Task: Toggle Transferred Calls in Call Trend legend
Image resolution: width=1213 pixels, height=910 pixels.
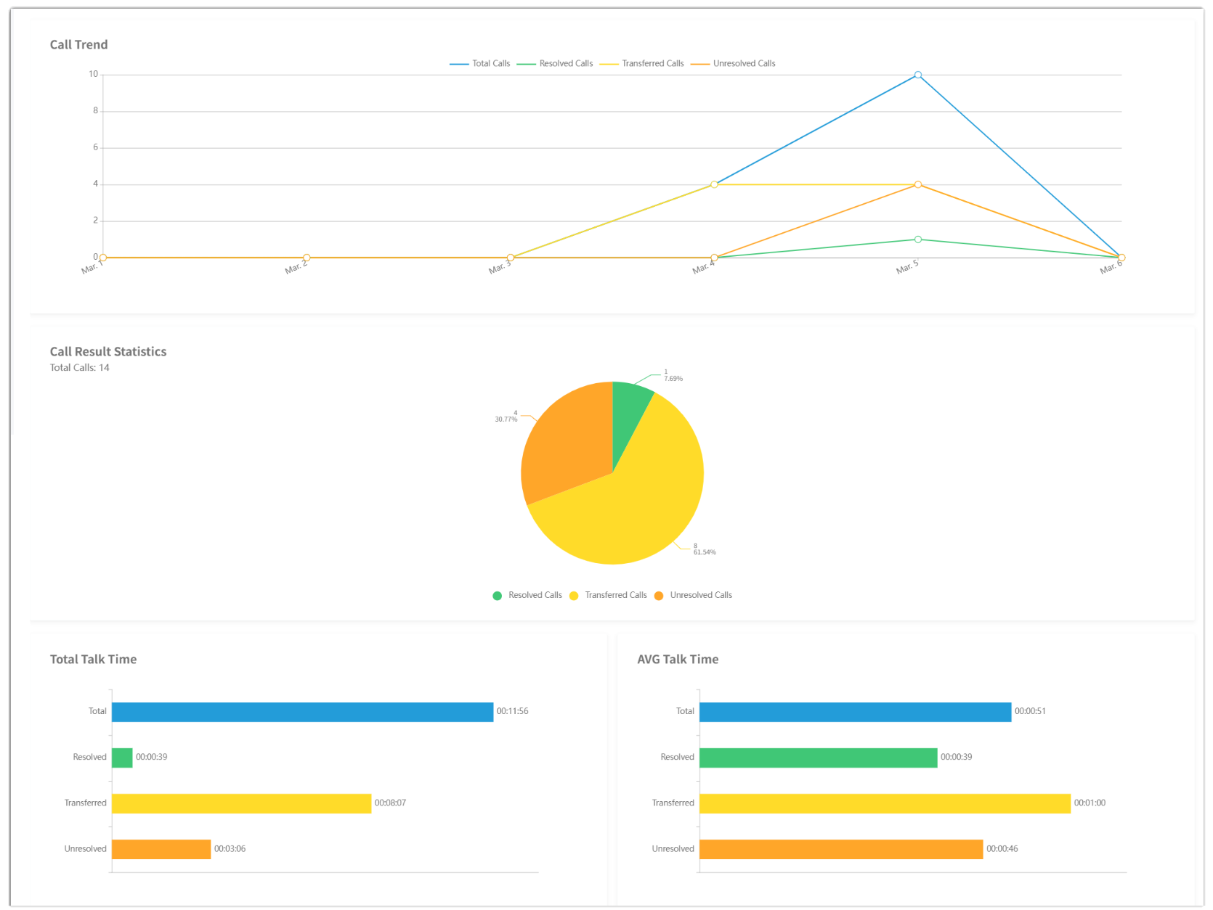Action: [x=642, y=64]
